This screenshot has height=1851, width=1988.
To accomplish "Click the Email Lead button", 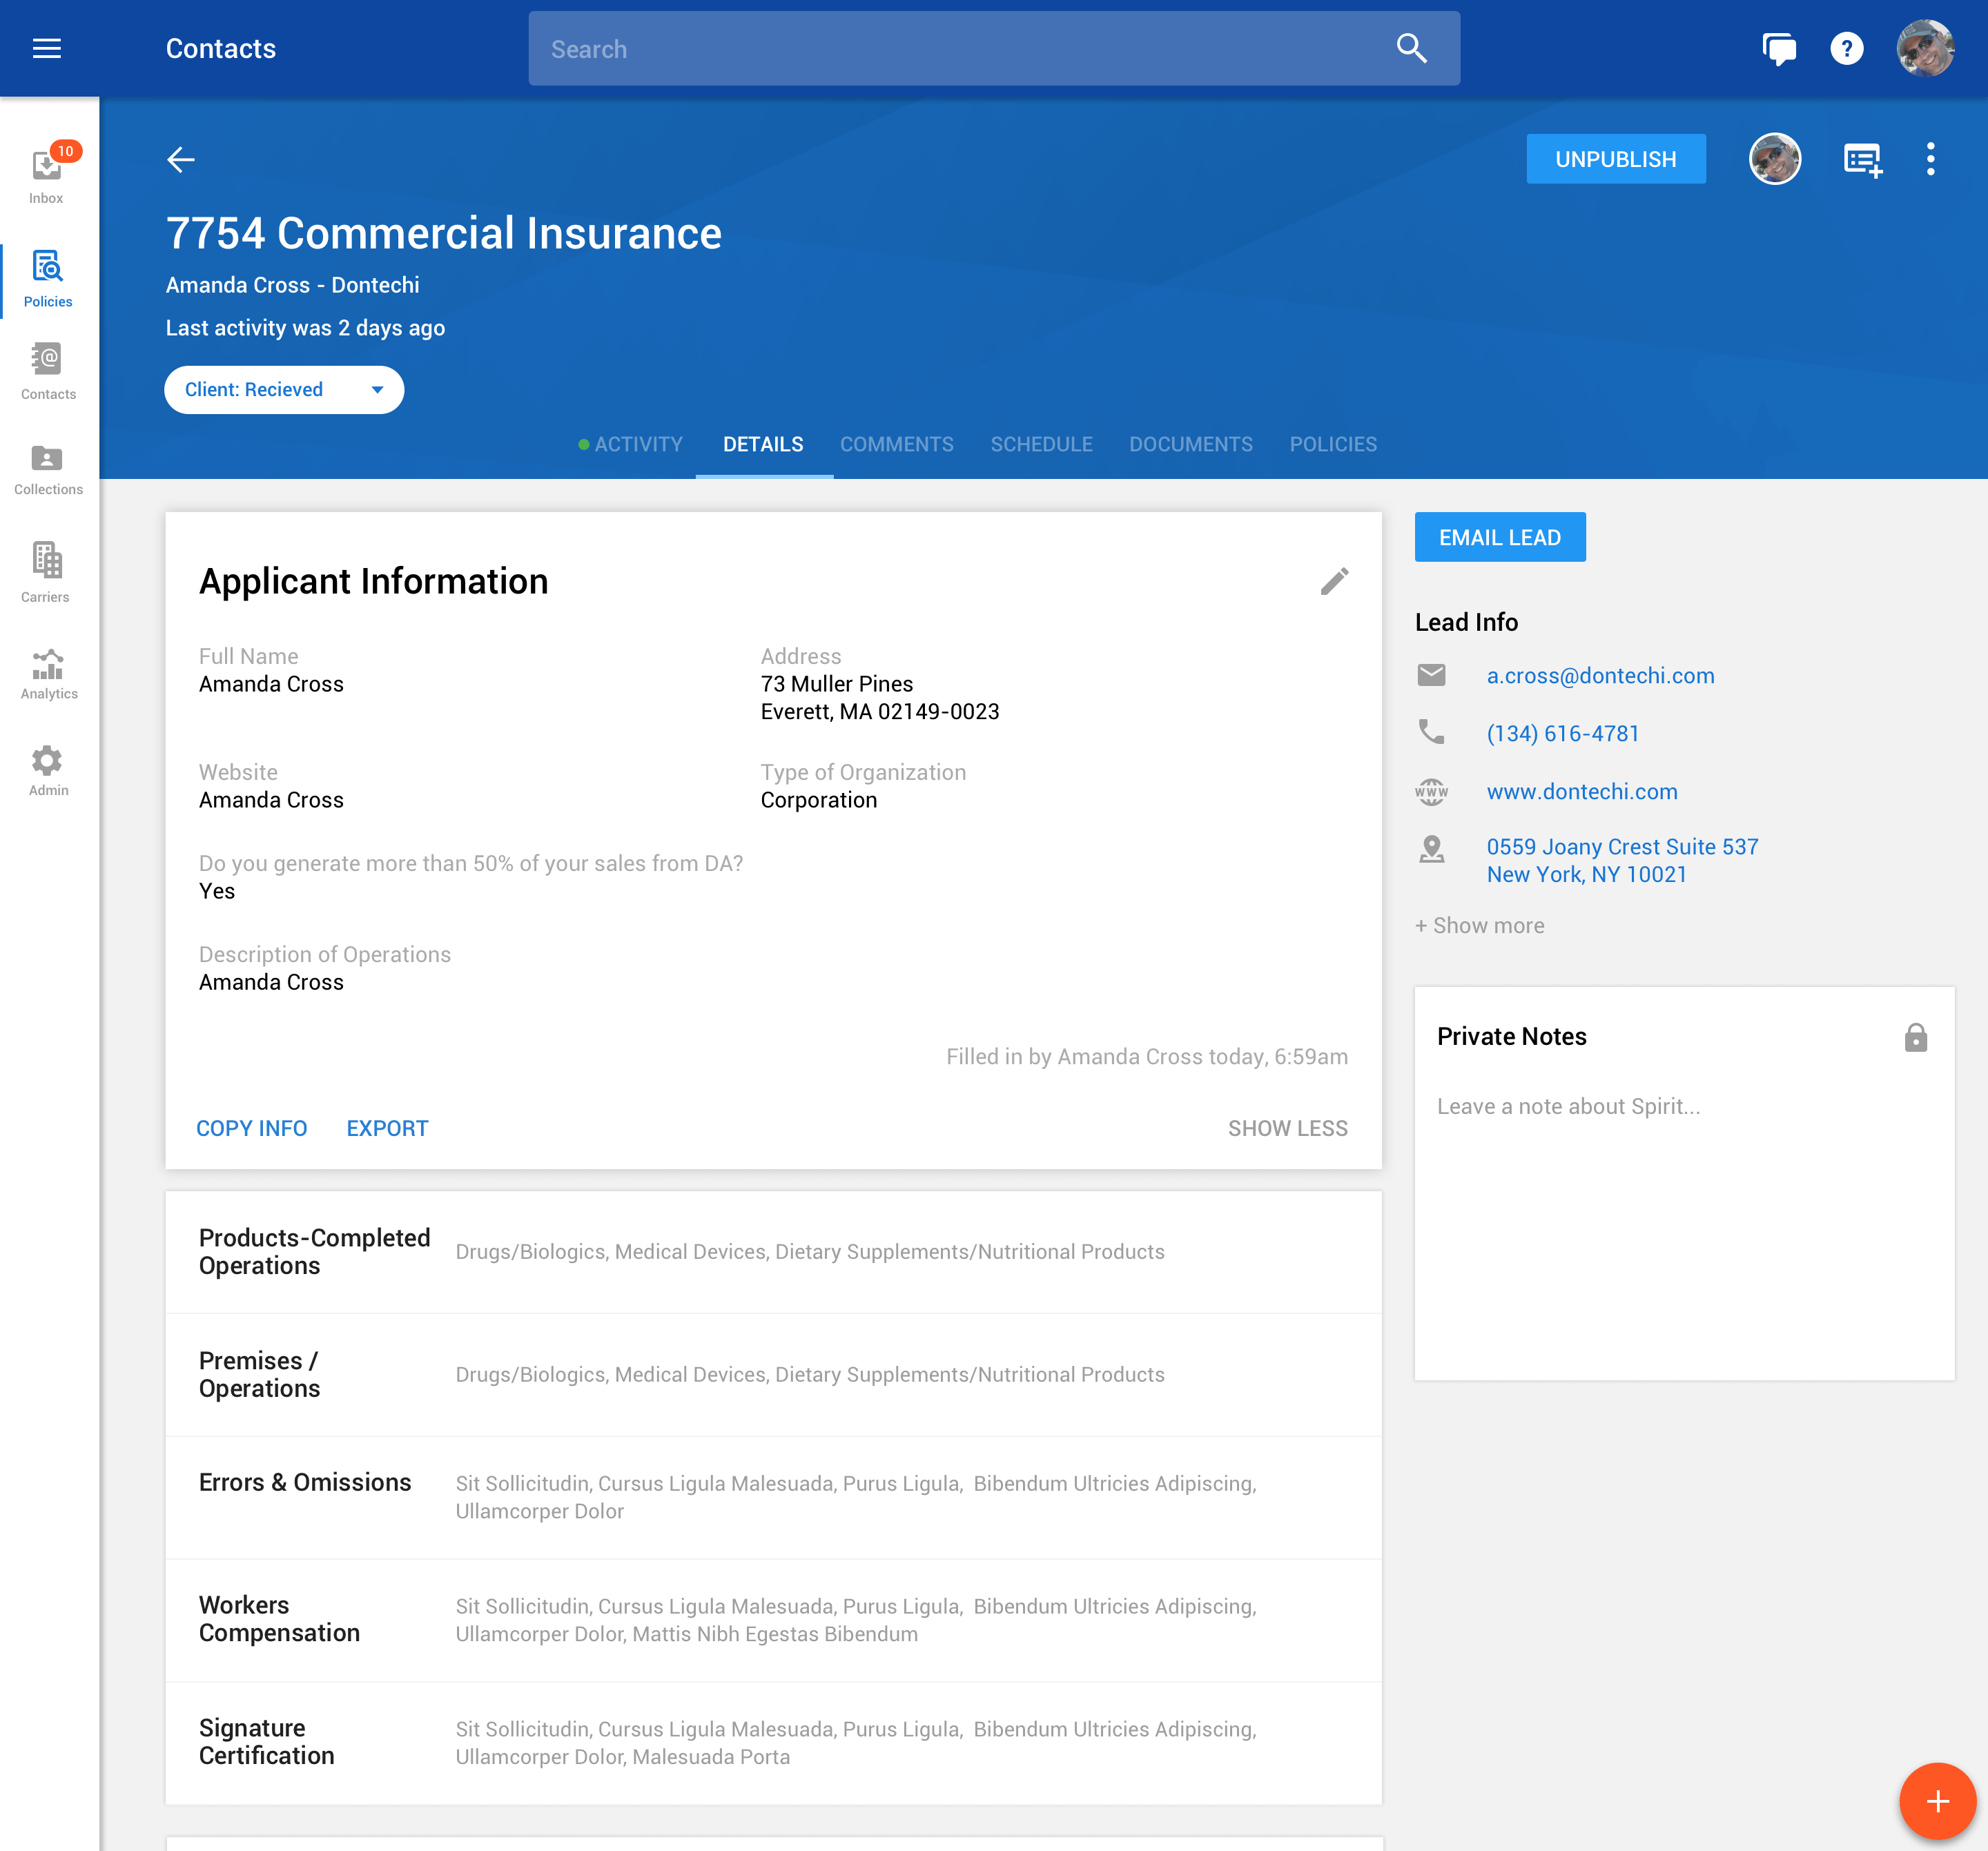I will 1499,537.
